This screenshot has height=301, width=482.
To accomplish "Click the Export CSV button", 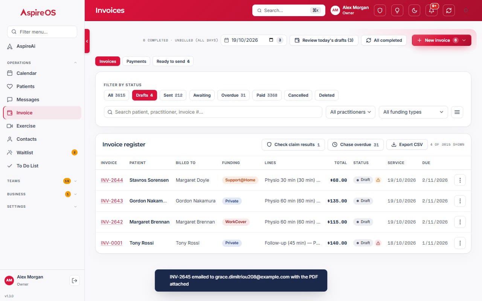I will pyautogui.click(x=407, y=144).
